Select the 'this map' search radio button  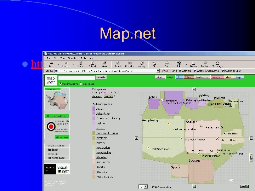pyautogui.click(x=81, y=84)
